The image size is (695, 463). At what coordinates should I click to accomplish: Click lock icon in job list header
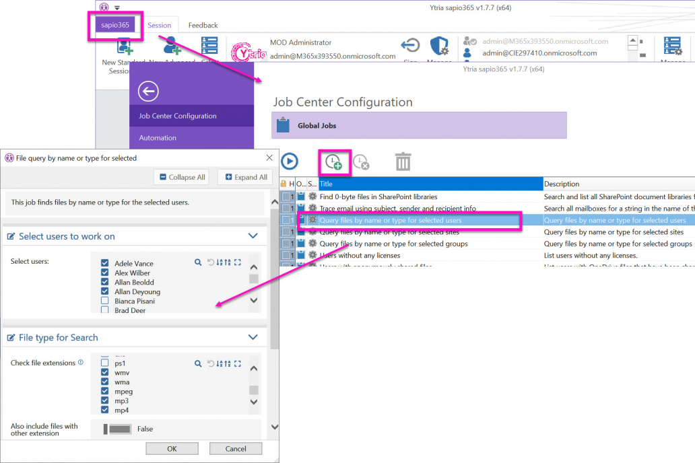point(284,184)
